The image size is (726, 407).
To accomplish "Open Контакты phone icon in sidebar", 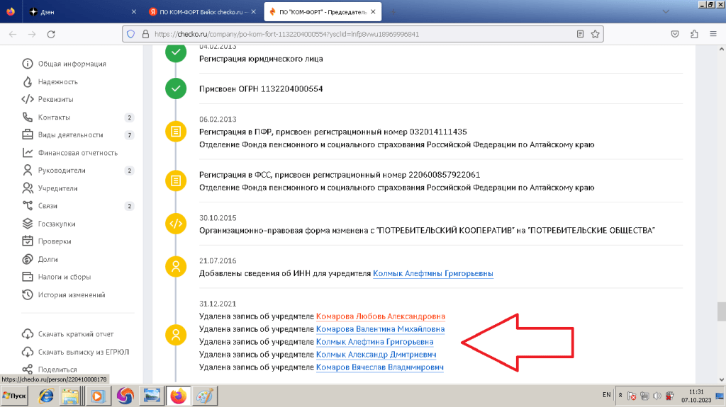I will (28, 117).
